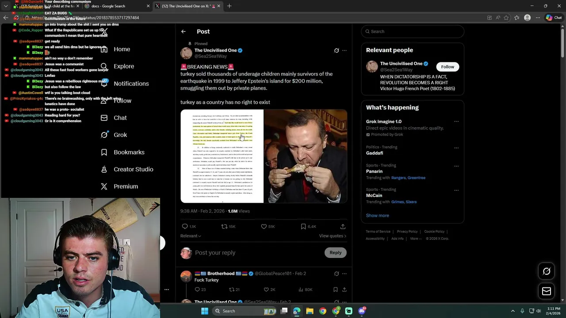Open Notifications in the X sidebar

pos(125,83)
